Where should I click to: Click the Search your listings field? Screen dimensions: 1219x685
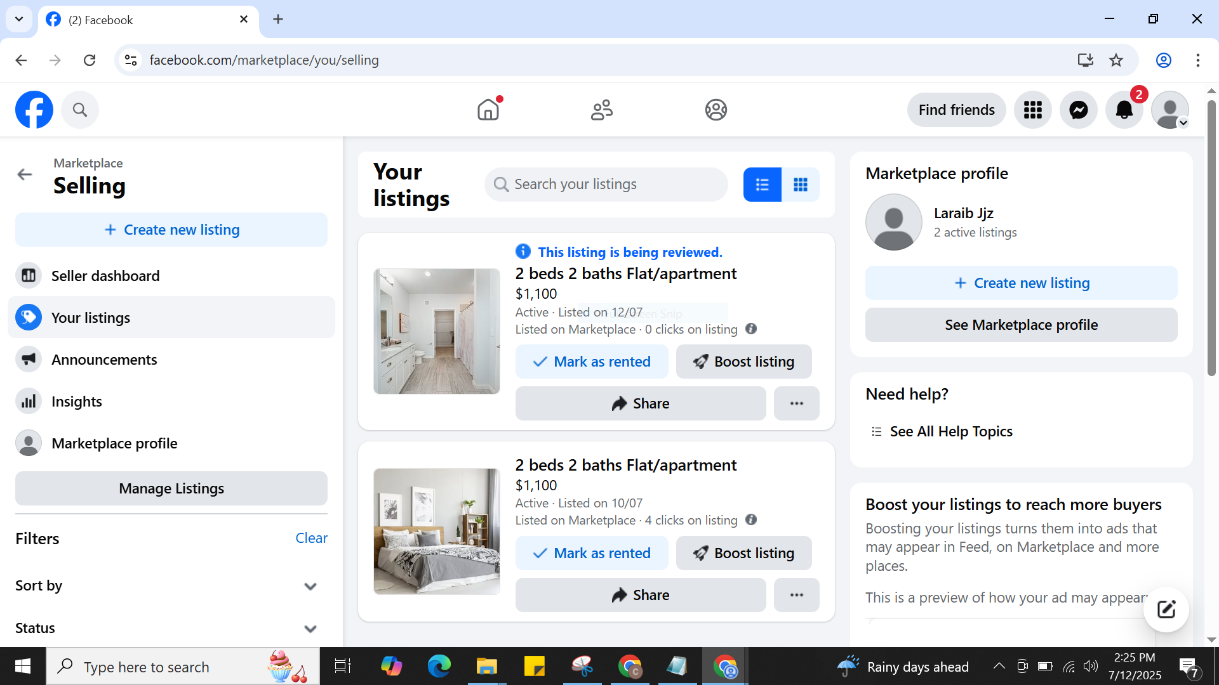click(606, 185)
